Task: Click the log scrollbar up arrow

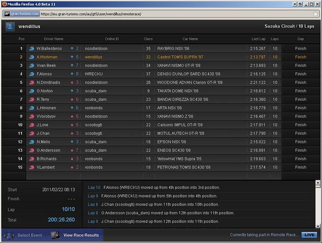Action: (318, 183)
